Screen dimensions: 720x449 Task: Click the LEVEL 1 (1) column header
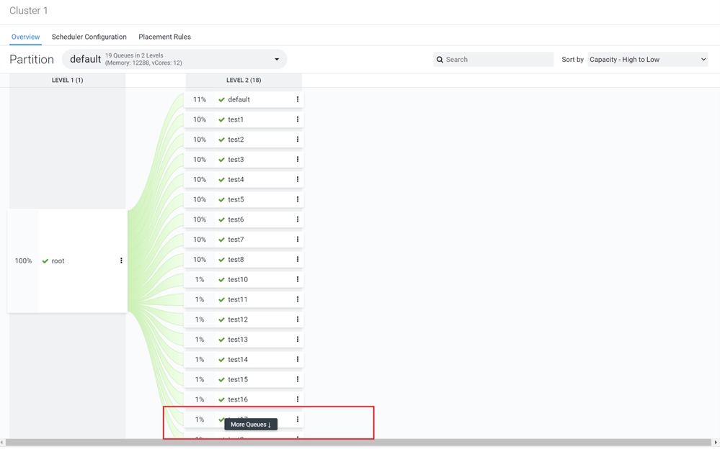click(68, 80)
